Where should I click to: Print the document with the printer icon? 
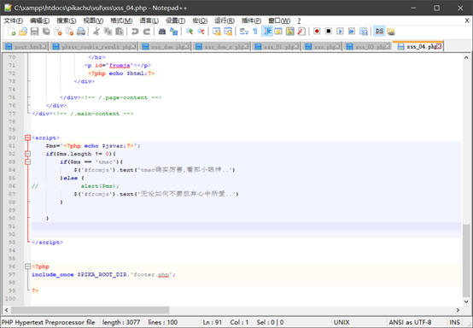click(81, 32)
